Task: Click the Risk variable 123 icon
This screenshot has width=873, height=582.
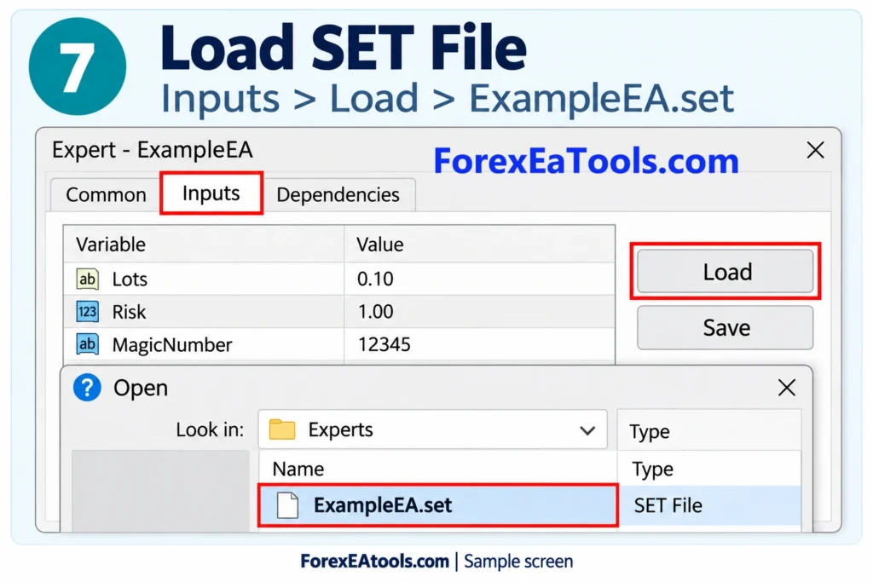Action: (88, 312)
